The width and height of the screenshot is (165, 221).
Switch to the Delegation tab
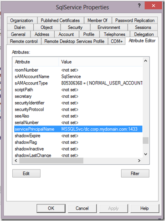tap(144, 34)
